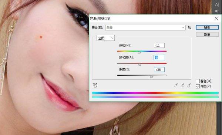Viewport: 222px width, 135px height.
Task: Open the Character panel icon
Action: 216,4
